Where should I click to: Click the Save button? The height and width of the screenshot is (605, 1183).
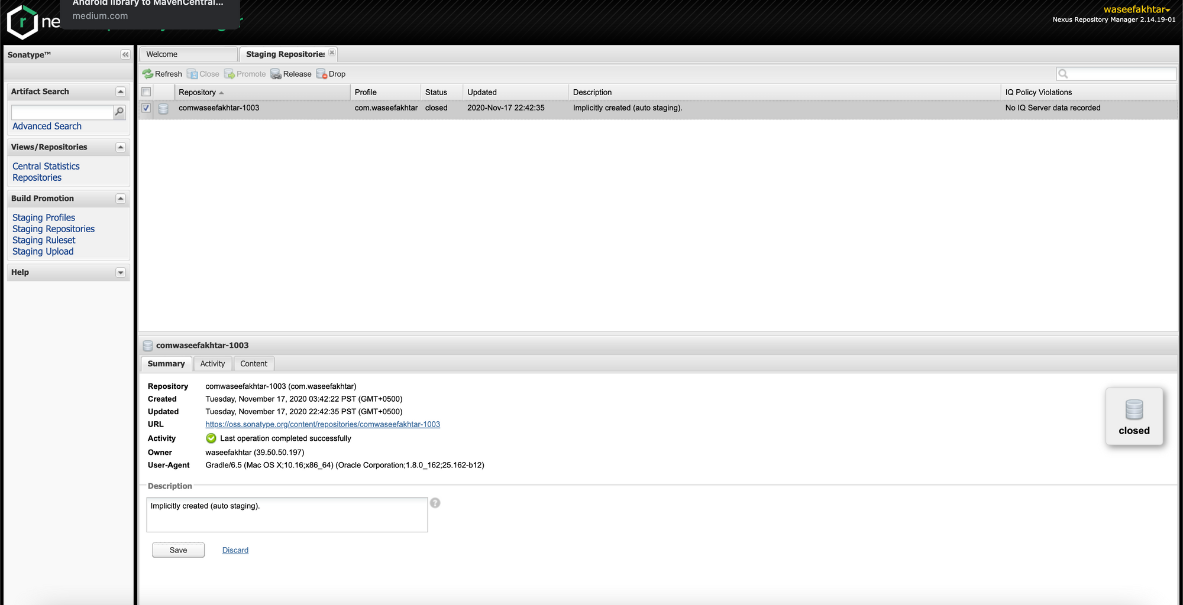coord(178,550)
